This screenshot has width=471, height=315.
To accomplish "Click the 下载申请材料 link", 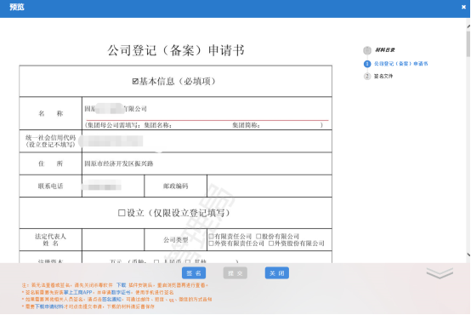I will (x=49, y=306).
